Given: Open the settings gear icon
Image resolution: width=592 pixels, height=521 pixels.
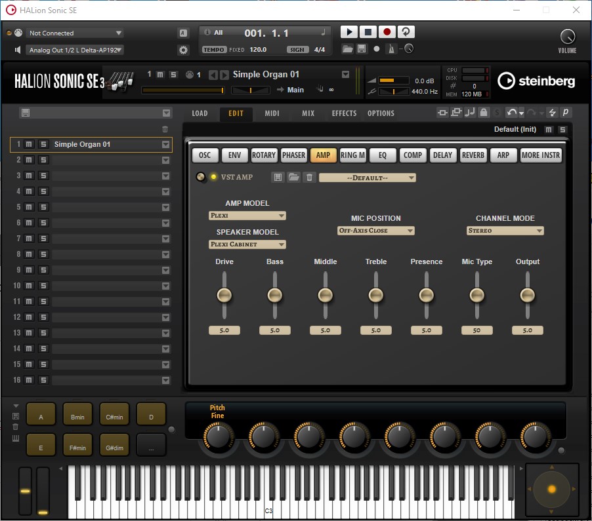Looking at the screenshot, I should (183, 50).
